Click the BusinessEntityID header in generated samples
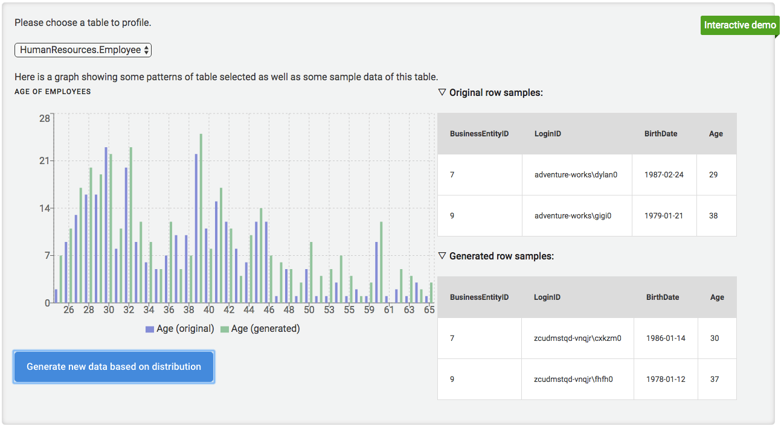This screenshot has width=781, height=429. click(480, 297)
